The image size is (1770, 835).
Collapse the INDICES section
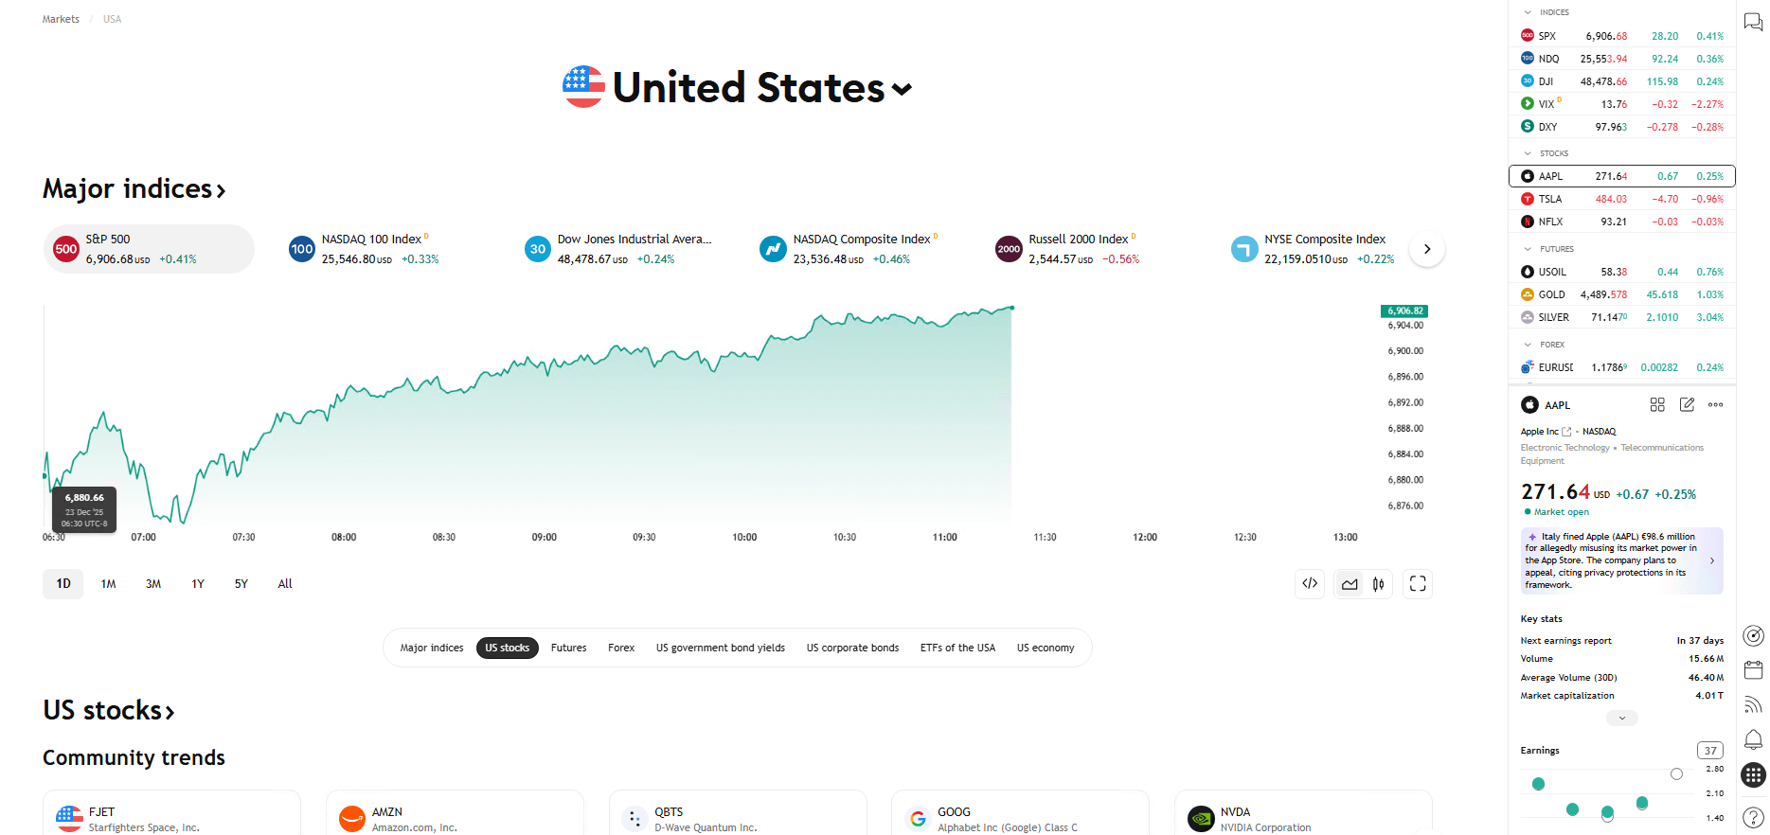(1528, 11)
